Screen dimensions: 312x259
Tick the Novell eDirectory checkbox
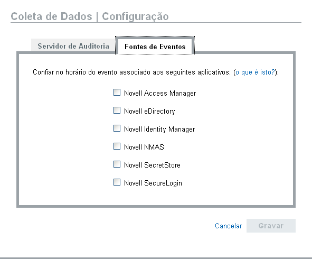click(x=117, y=110)
